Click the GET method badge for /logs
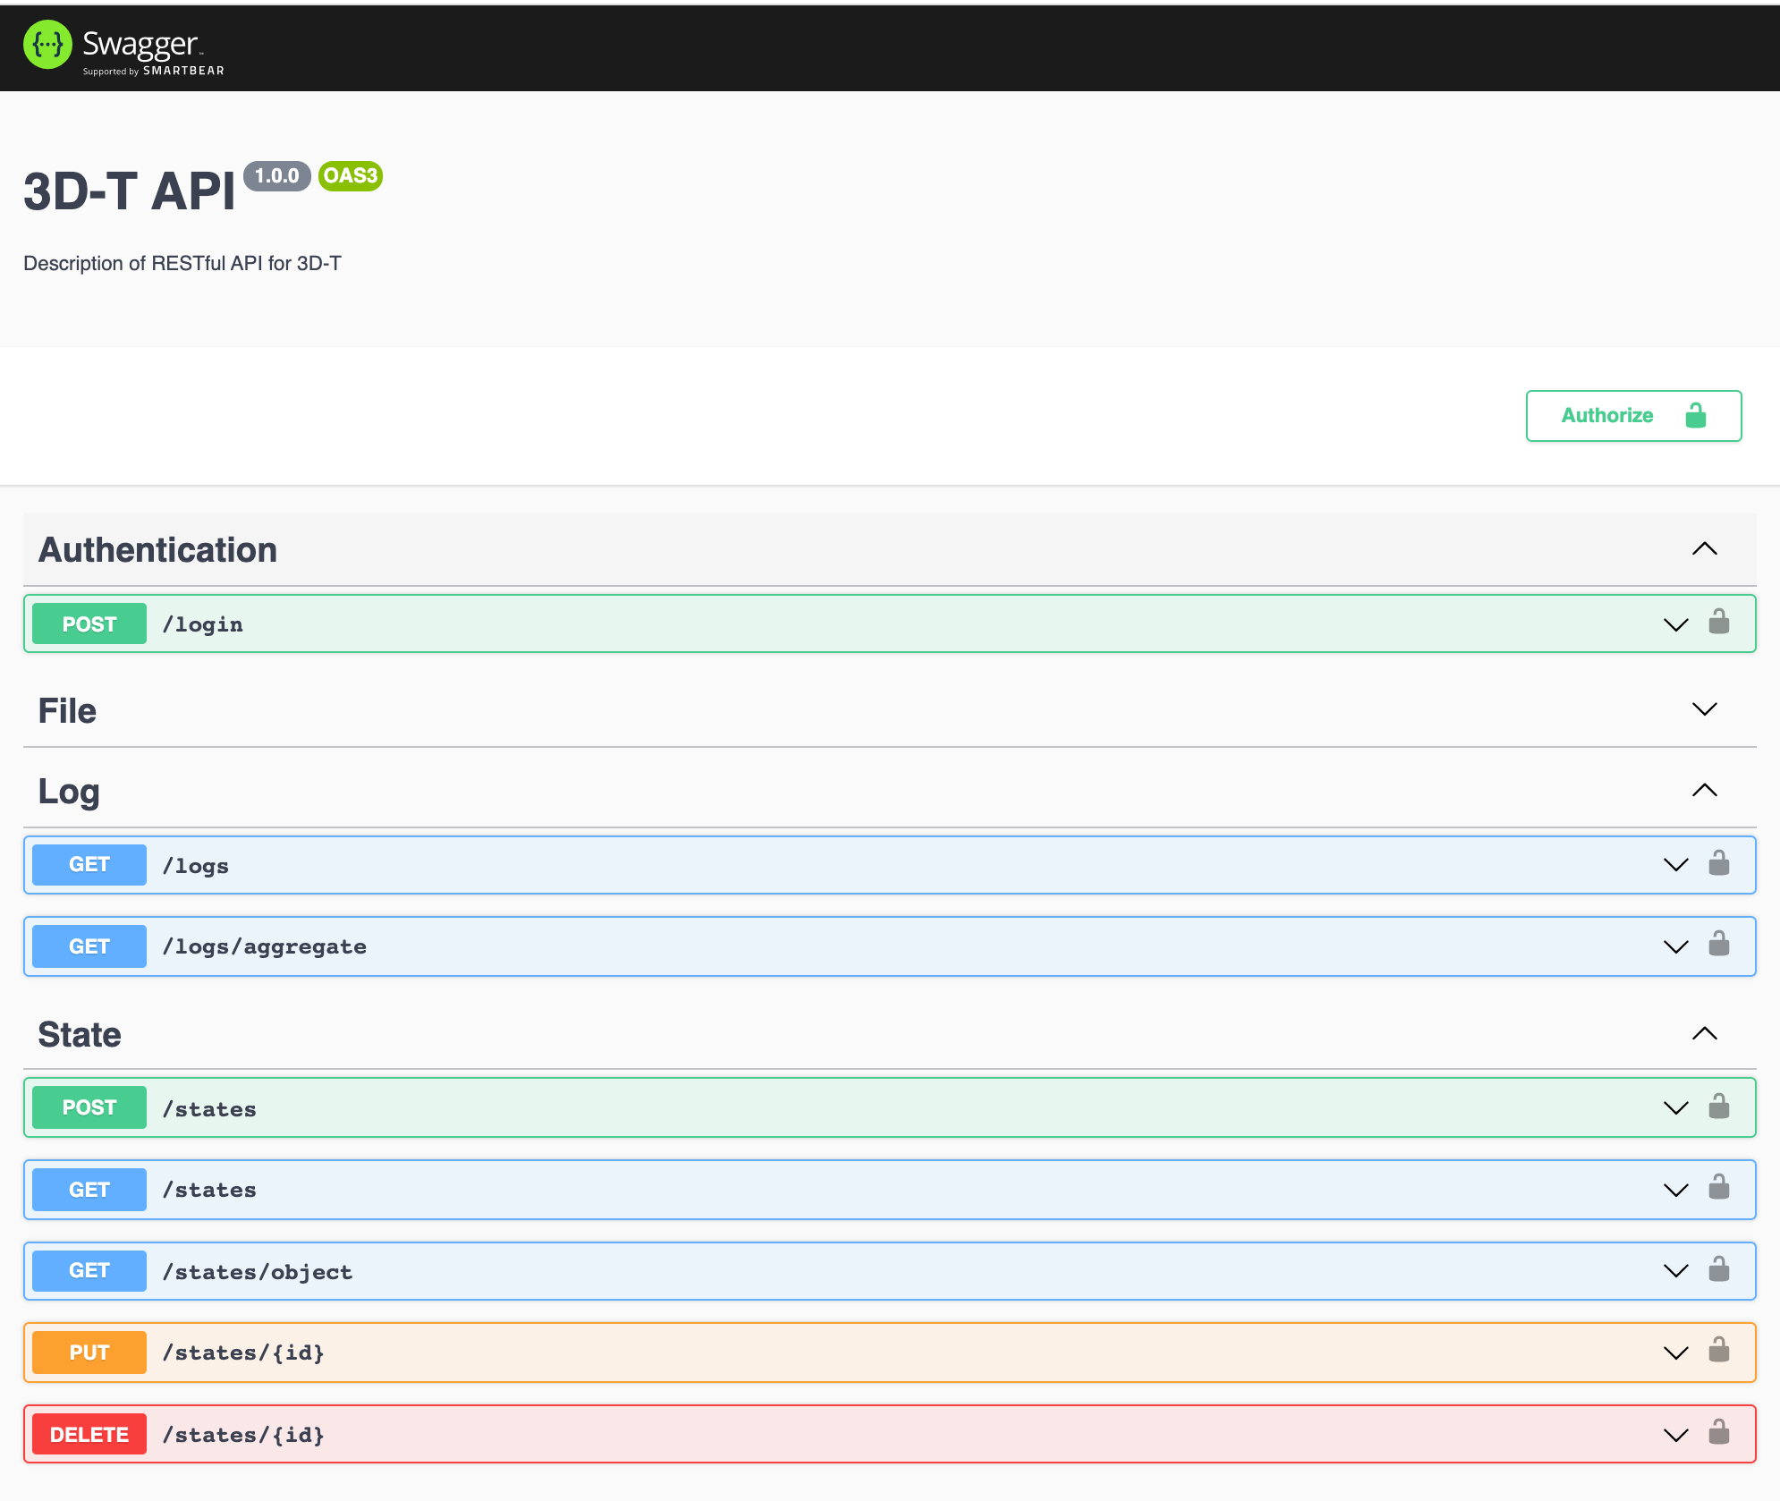 89,865
